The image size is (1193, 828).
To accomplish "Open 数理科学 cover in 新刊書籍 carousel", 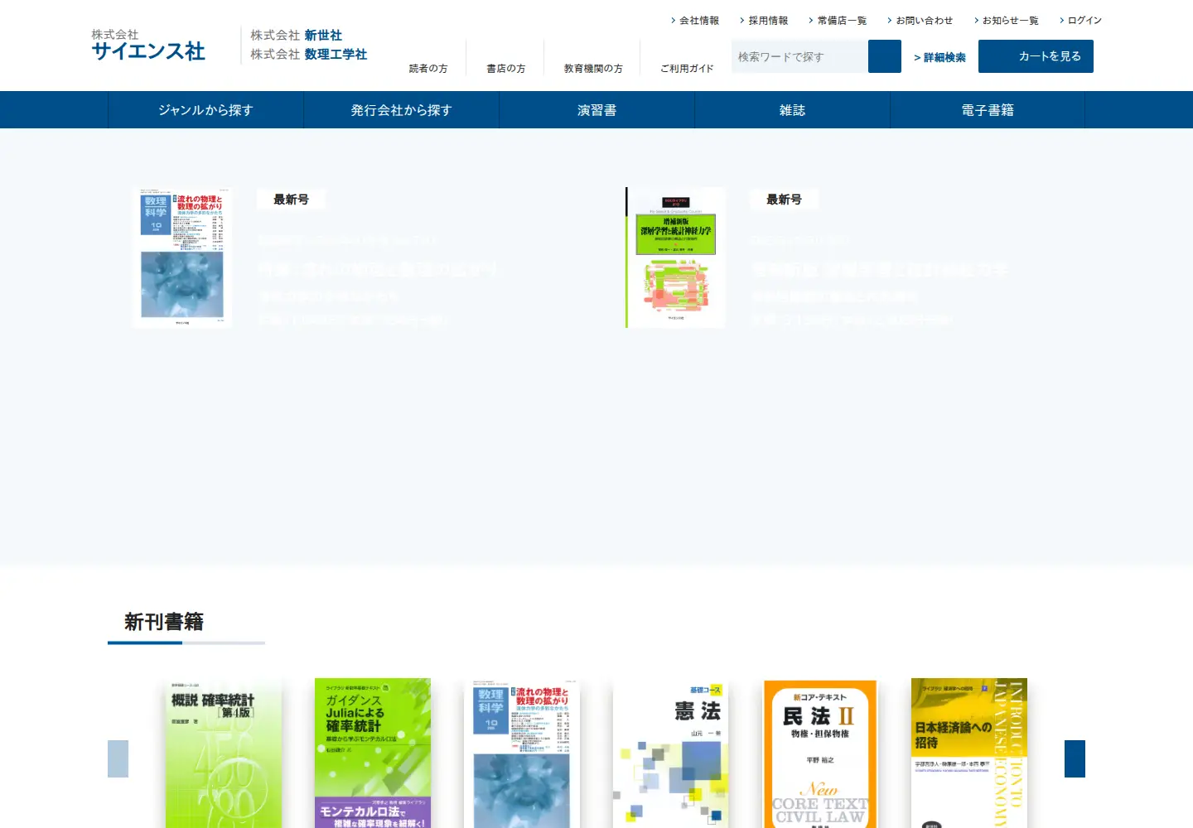I will pos(522,753).
